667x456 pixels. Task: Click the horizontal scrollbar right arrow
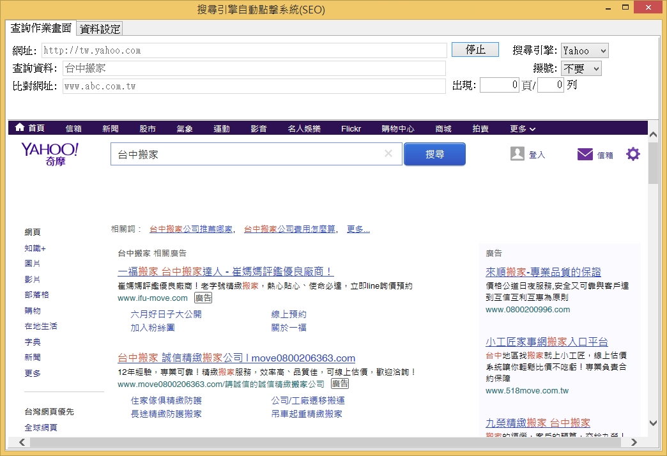click(x=634, y=443)
